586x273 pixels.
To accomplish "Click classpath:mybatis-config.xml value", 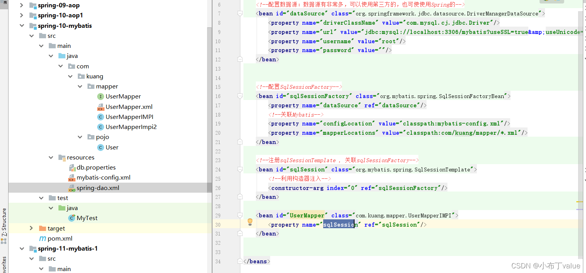I will [x=451, y=124].
